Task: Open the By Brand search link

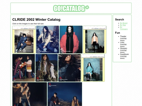Action: (124, 23)
